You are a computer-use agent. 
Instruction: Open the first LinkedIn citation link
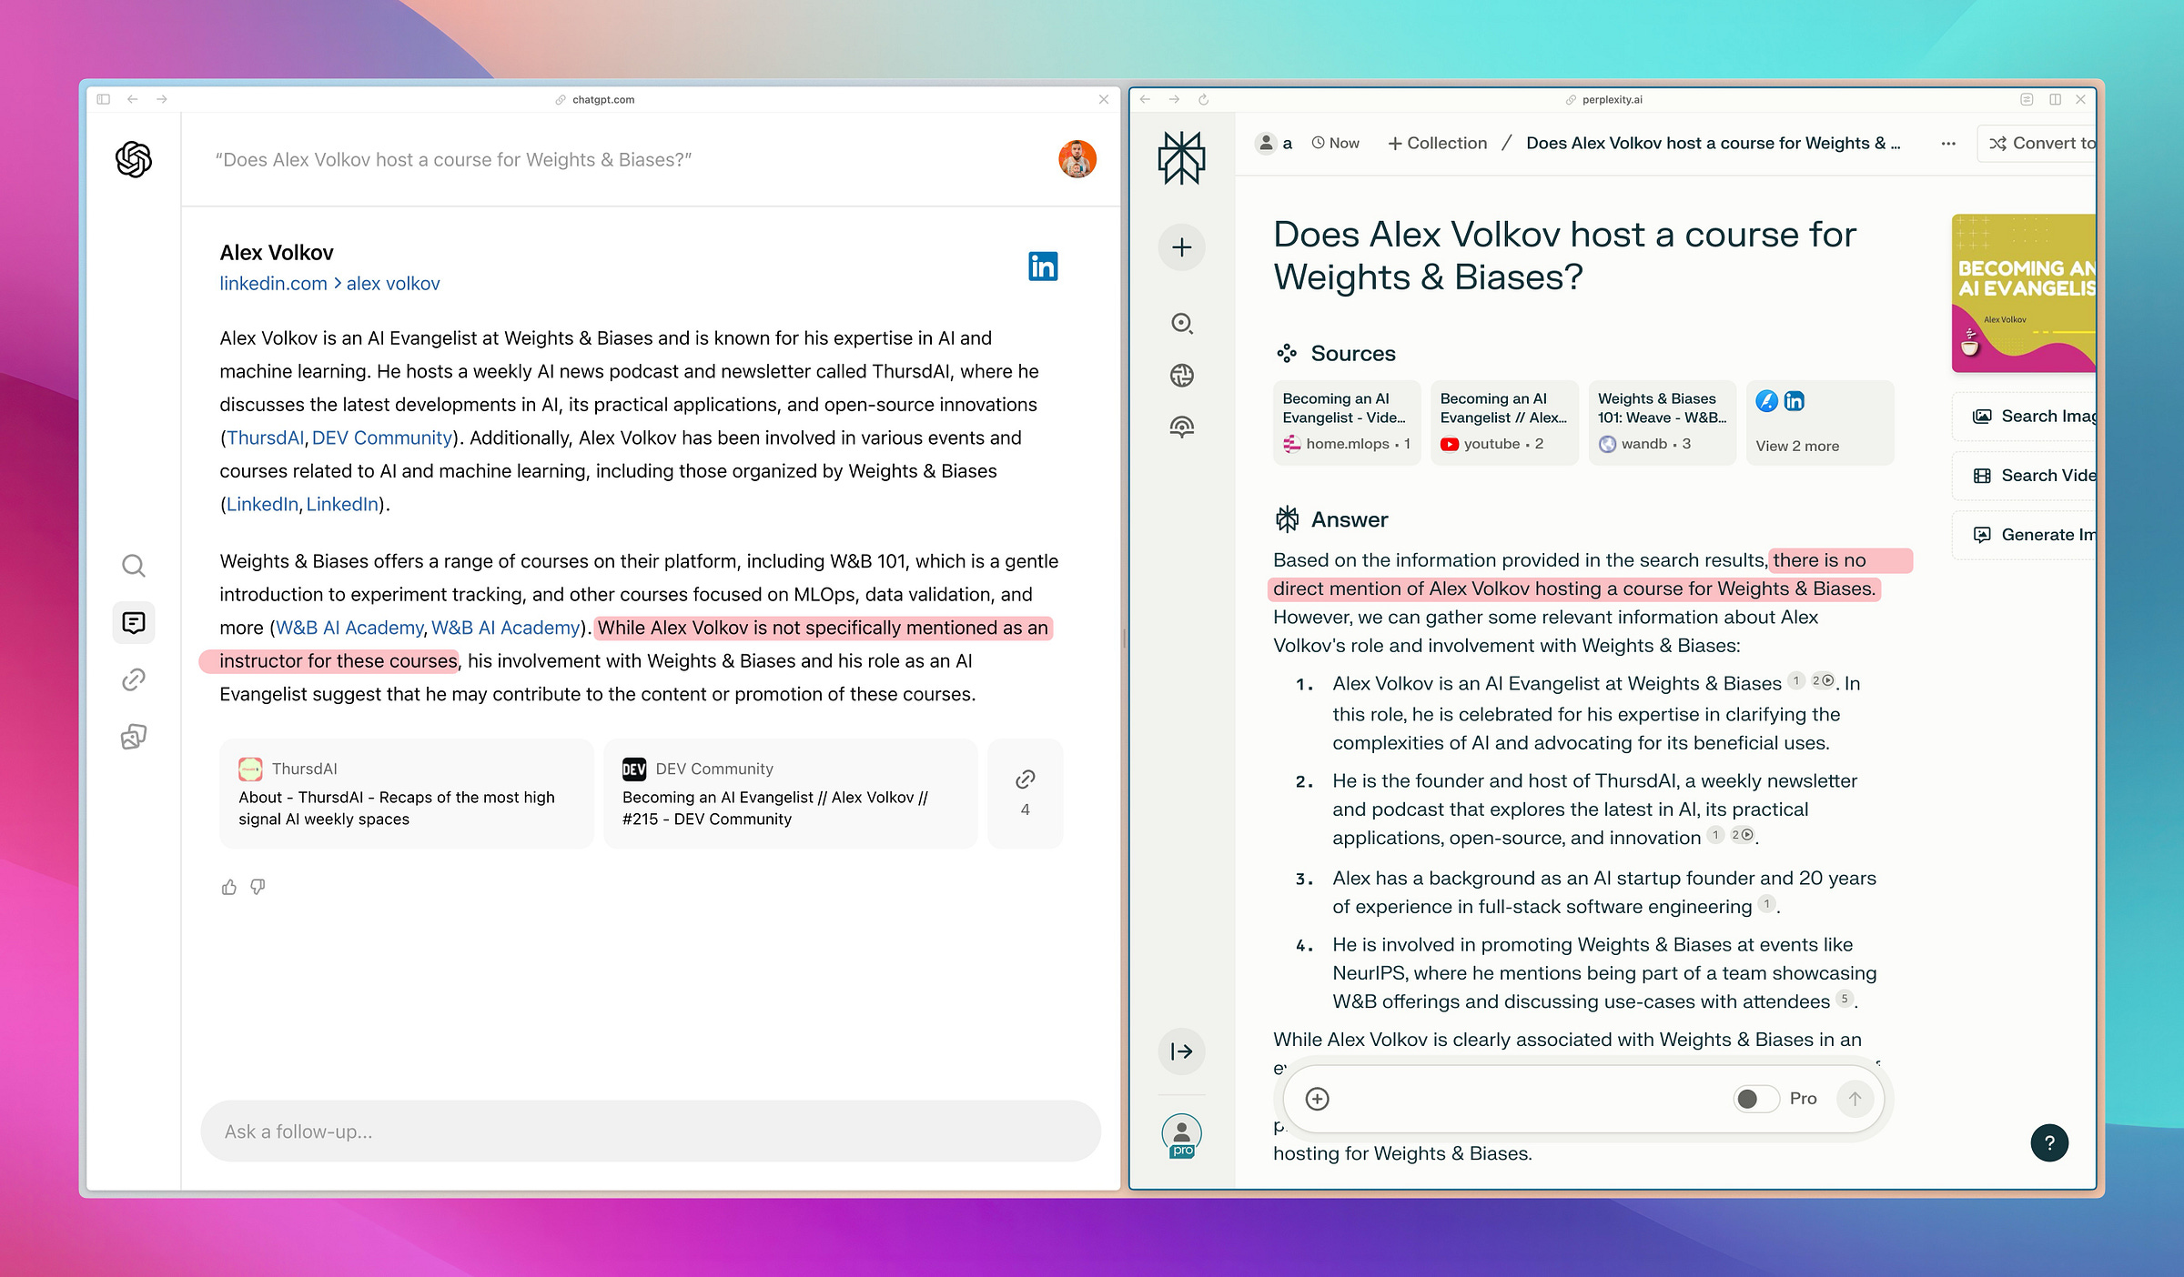[262, 504]
